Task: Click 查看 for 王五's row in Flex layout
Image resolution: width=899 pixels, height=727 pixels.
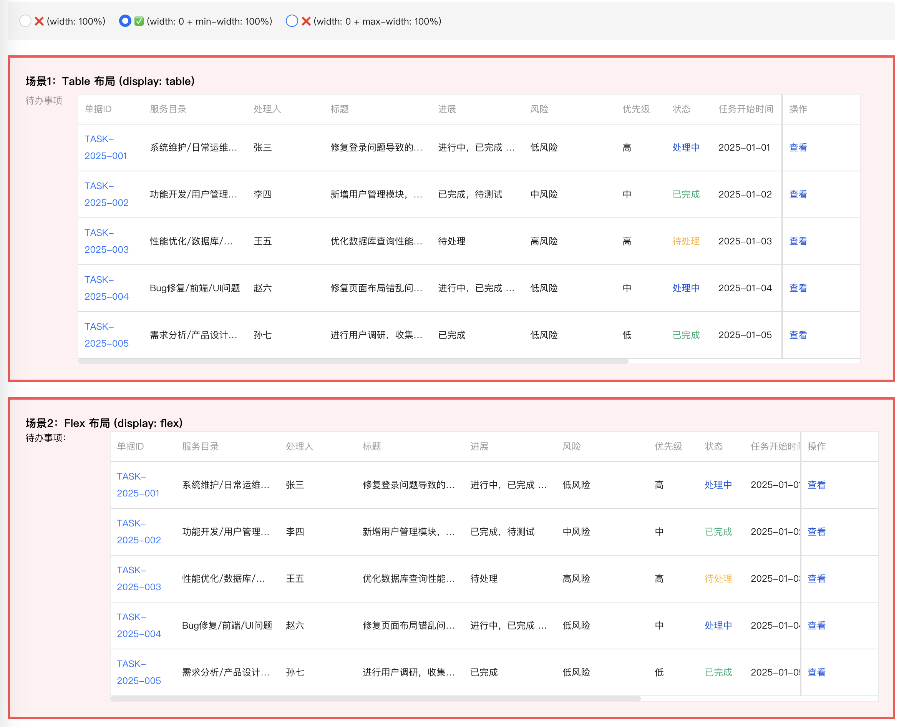Action: pyautogui.click(x=816, y=579)
